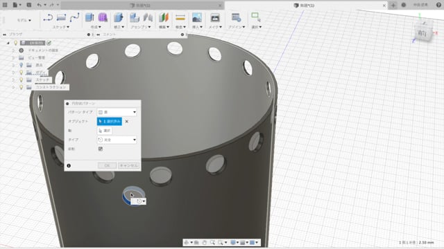Click the job status clock icon

(x=404, y=5)
